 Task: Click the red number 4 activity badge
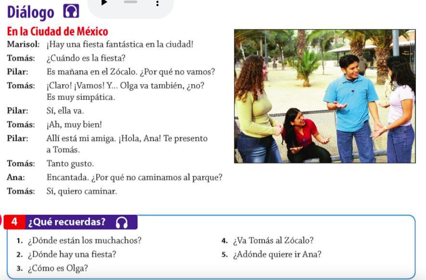(14, 222)
